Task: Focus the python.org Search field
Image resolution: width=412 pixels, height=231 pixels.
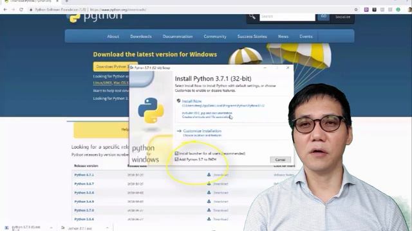Action: click(x=288, y=17)
